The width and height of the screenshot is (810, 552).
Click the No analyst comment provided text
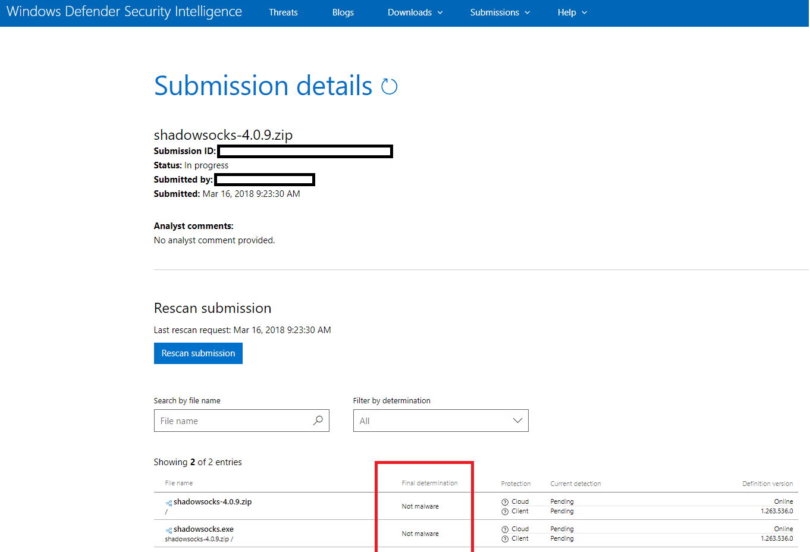tap(214, 240)
